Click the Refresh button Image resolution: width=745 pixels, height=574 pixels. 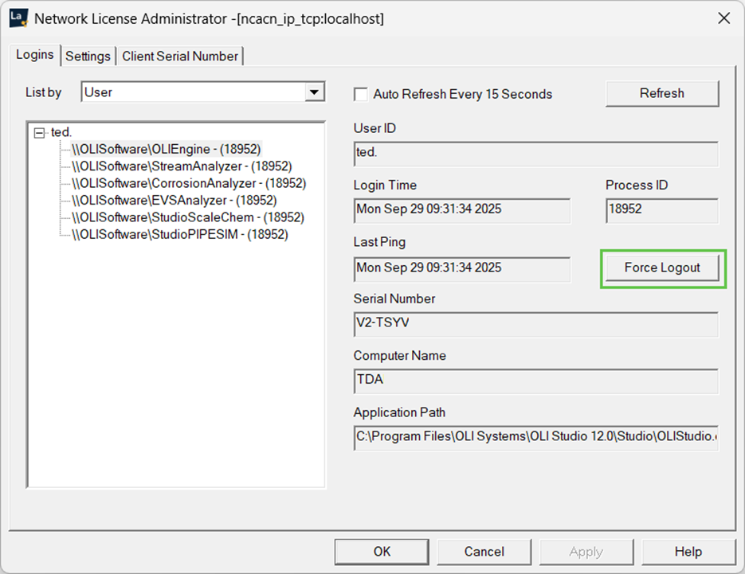662,93
